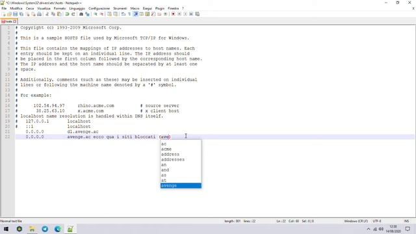Open a file via the Open toolbar icon
The image size is (416, 234).
point(9,14)
